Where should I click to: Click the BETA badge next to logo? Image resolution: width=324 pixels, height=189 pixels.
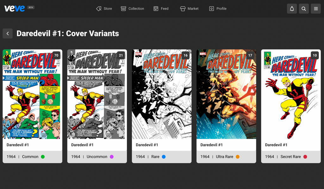[31, 8]
